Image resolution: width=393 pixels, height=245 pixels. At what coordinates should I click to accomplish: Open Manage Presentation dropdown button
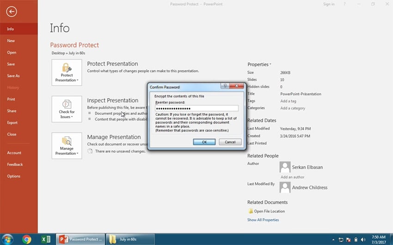click(67, 146)
